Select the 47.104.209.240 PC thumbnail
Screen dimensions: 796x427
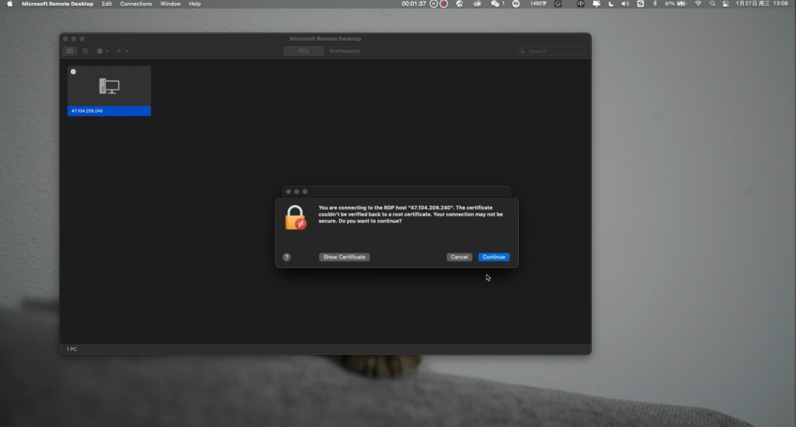[x=109, y=91]
